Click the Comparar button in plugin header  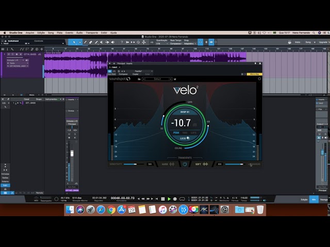point(123,74)
